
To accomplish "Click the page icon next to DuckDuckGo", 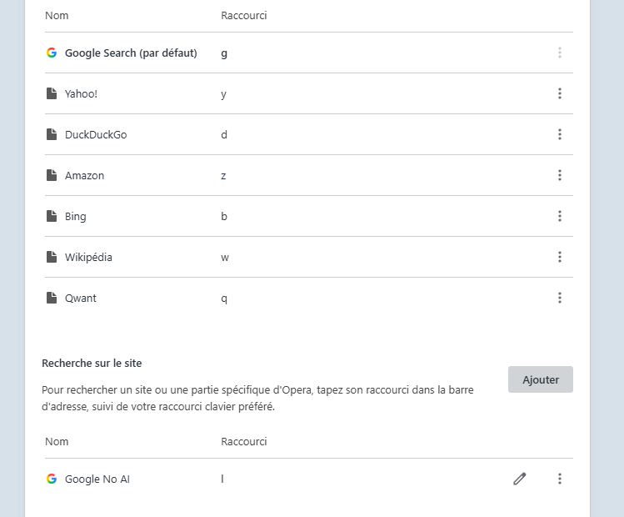I will pyautogui.click(x=52, y=134).
